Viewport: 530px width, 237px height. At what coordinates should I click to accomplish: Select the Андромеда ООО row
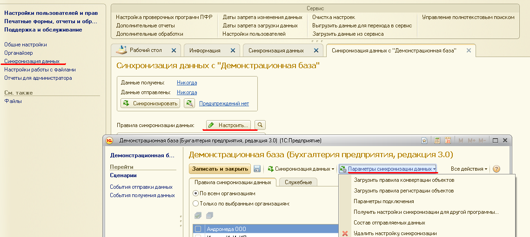coord(266,229)
